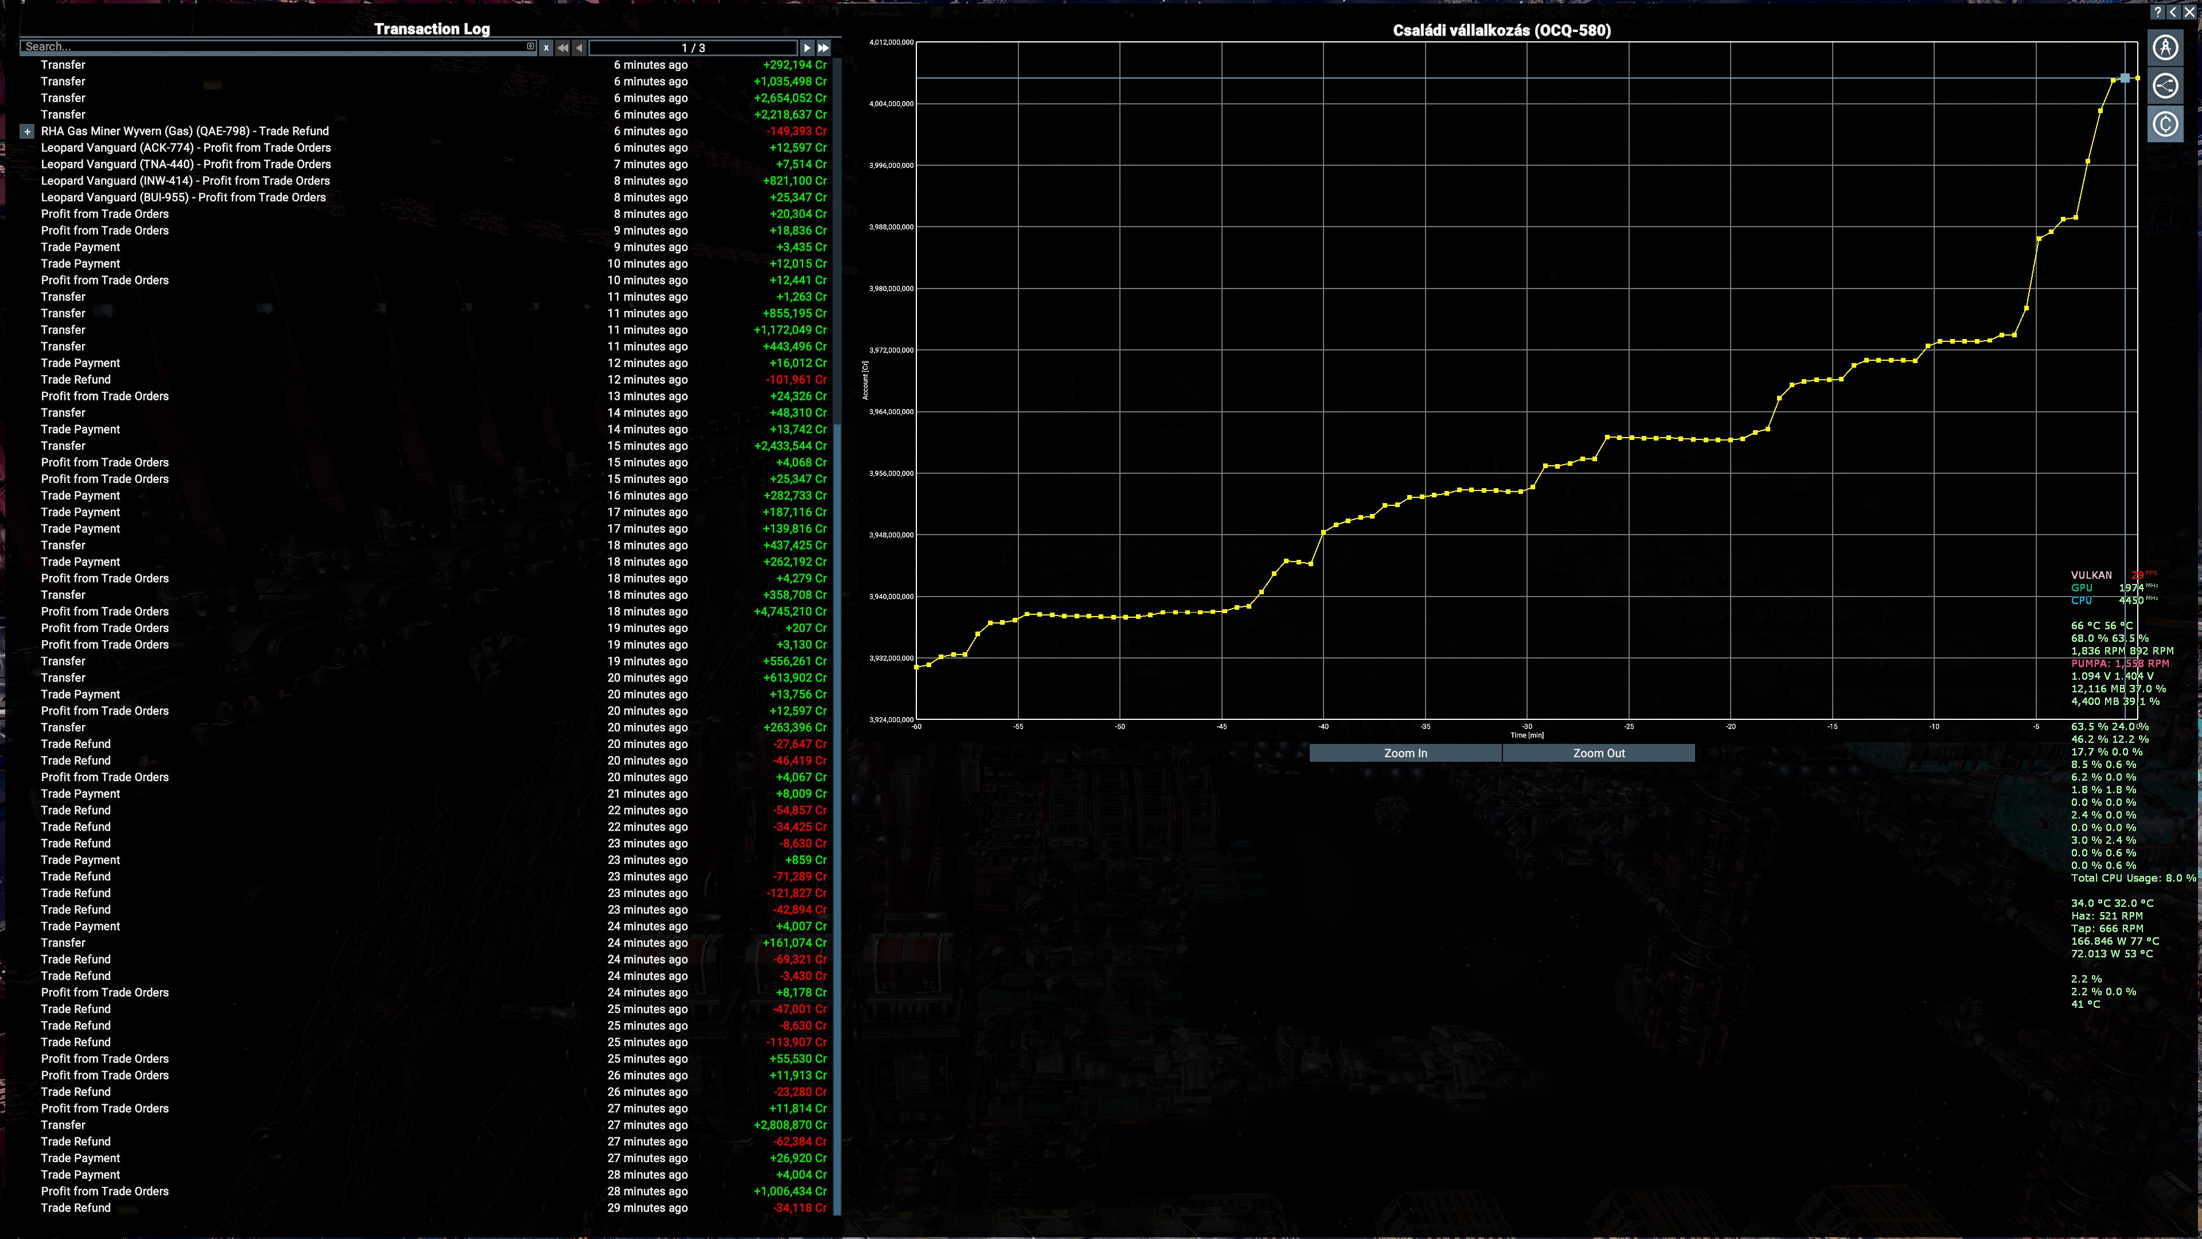Image resolution: width=2202 pixels, height=1239 pixels.
Task: Click the +2,654,052 Cr transfer amount
Action: pos(790,98)
